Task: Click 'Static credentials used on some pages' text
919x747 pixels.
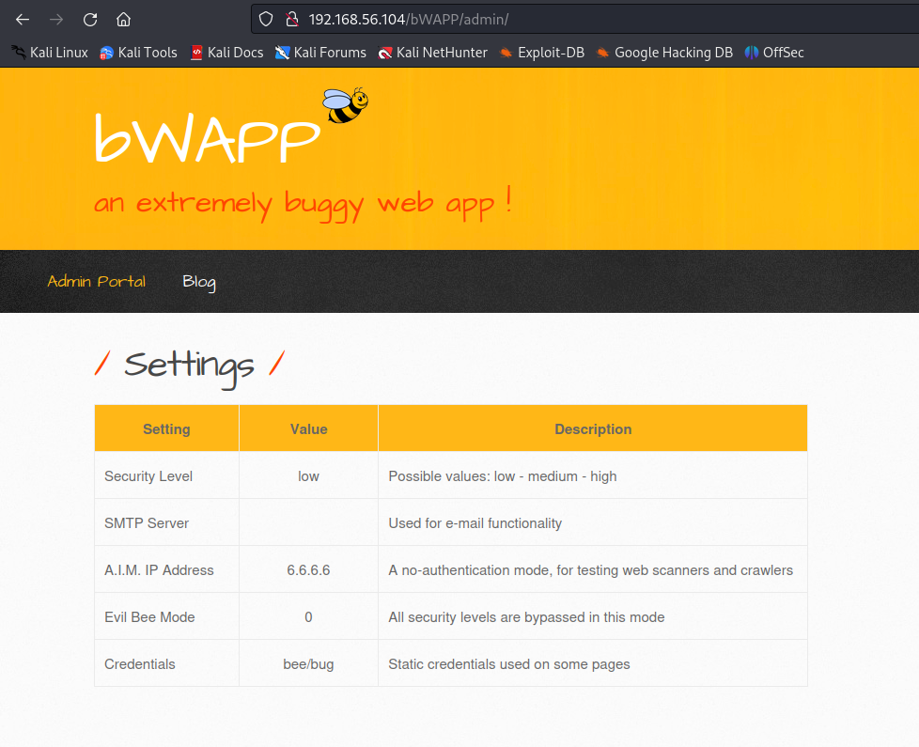Action: coord(508,663)
